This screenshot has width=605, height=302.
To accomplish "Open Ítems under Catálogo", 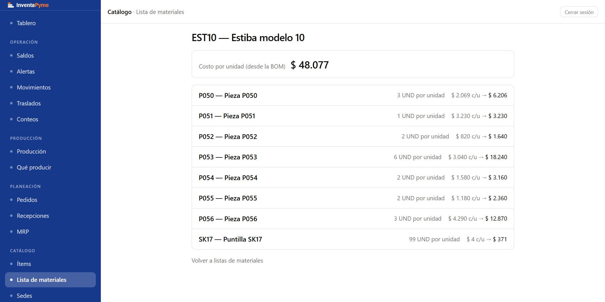I will 50,264.
